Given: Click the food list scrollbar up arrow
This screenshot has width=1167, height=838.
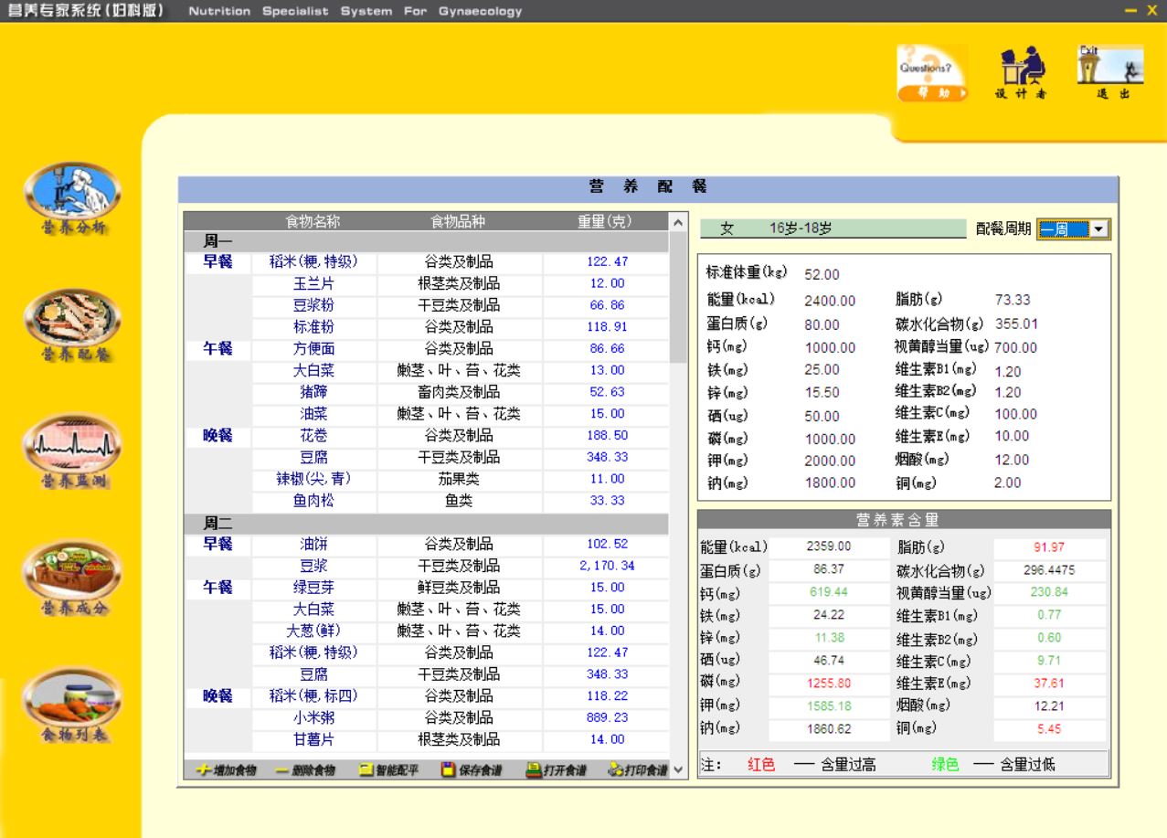Looking at the screenshot, I should tap(677, 221).
